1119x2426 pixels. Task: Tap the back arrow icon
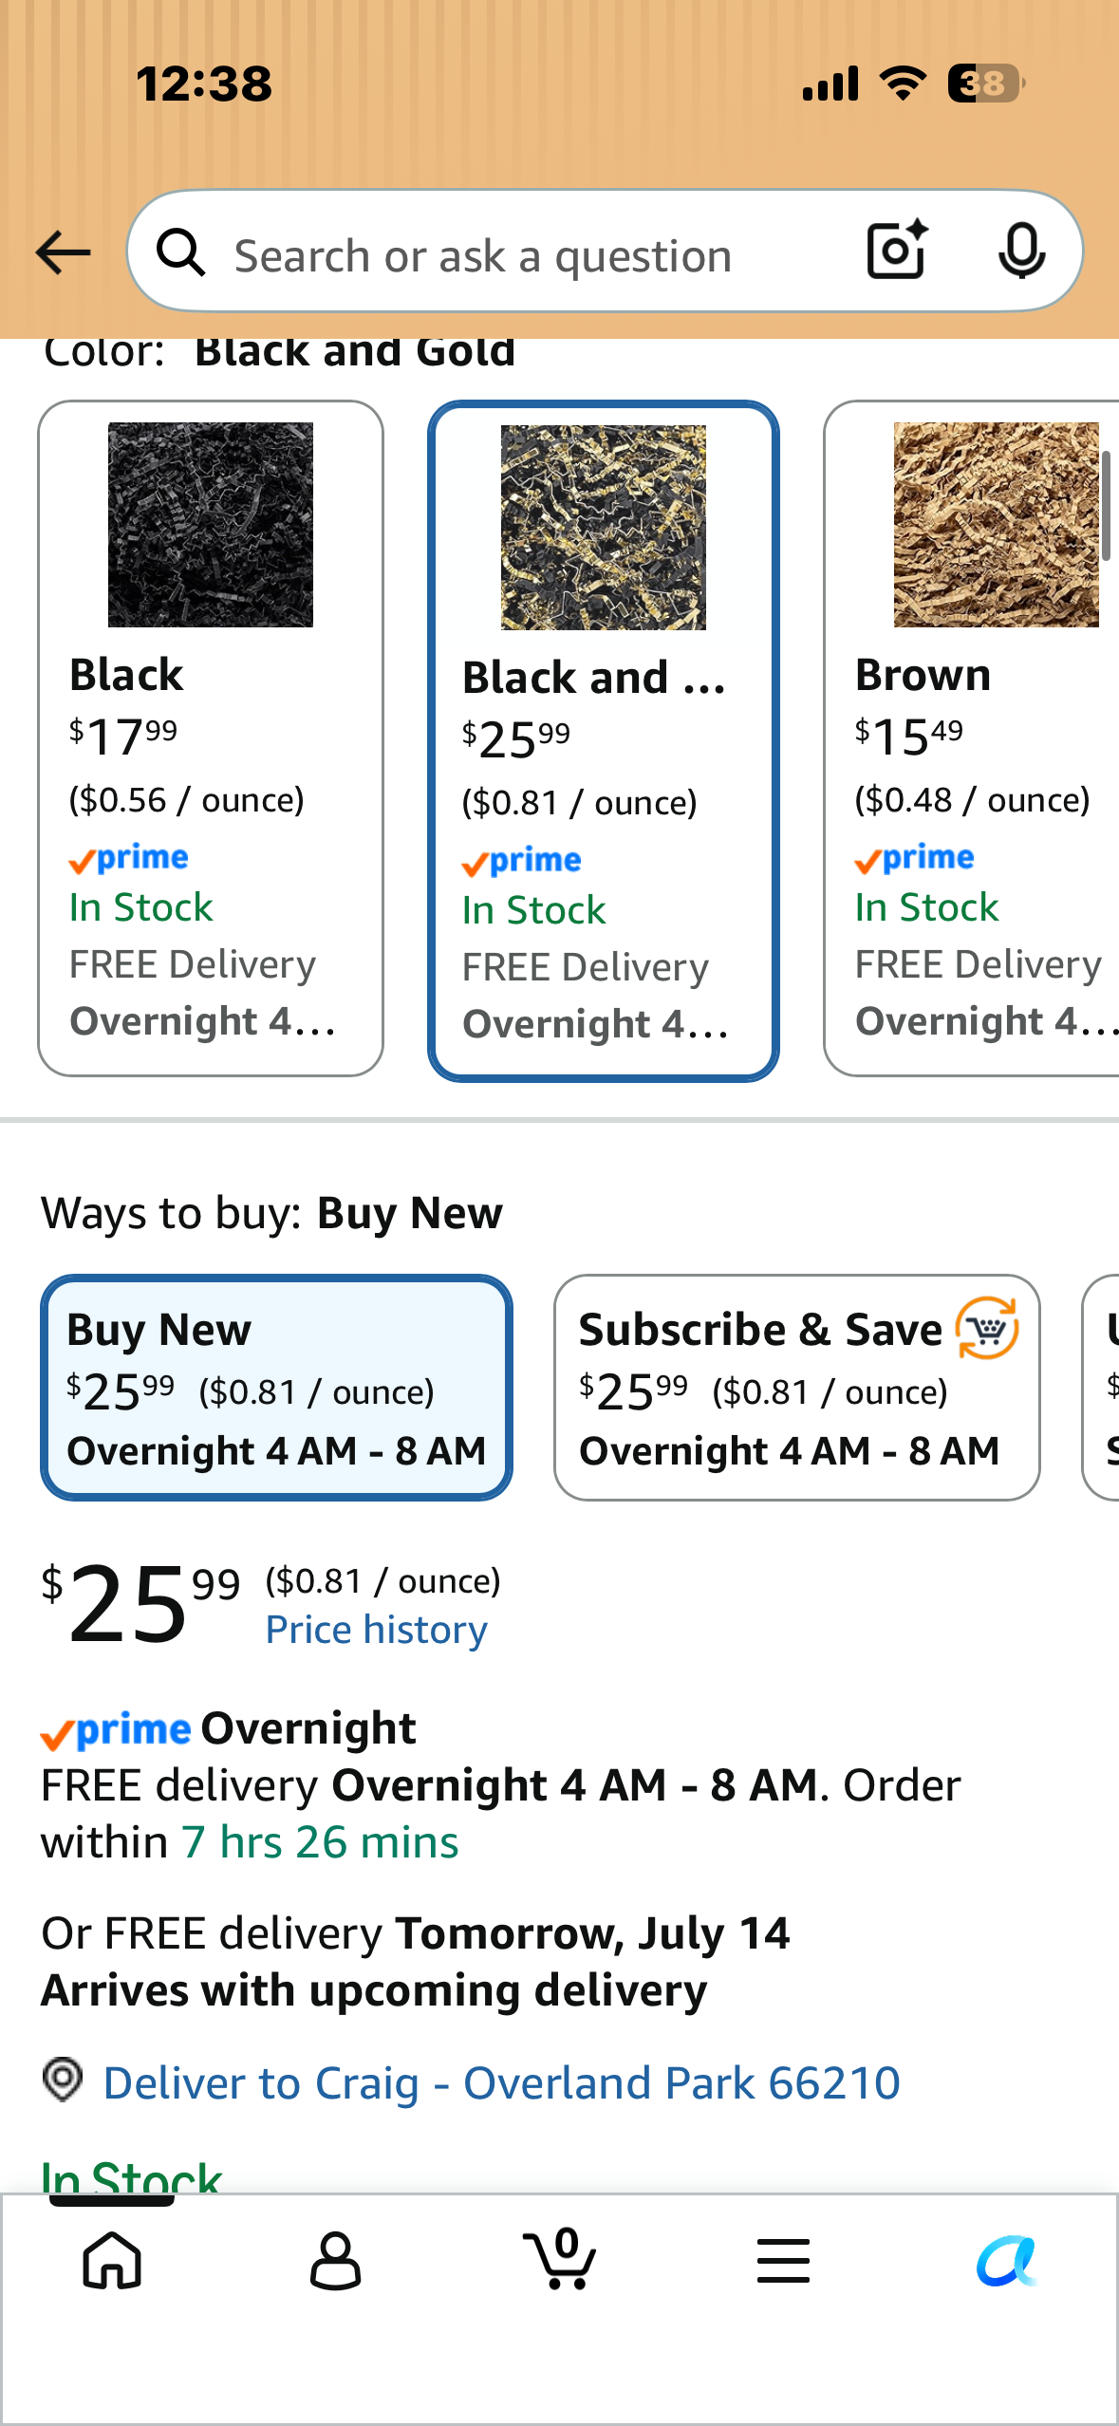coord(63,253)
